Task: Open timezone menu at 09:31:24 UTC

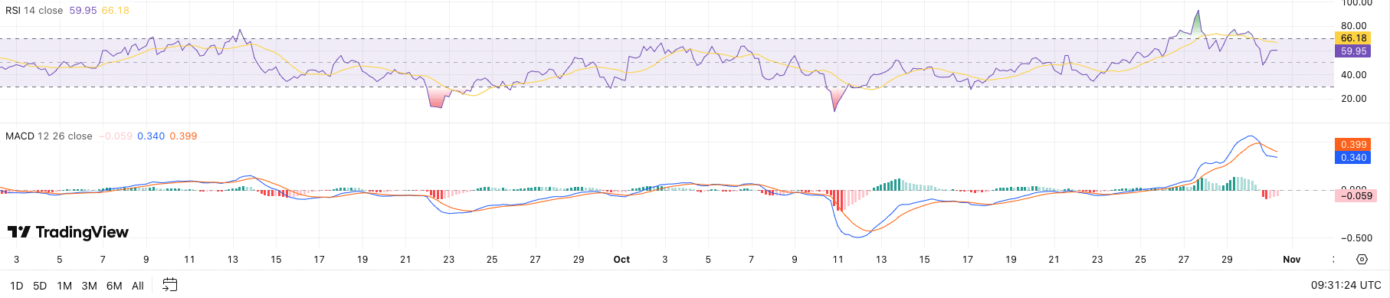Action: 1346,285
